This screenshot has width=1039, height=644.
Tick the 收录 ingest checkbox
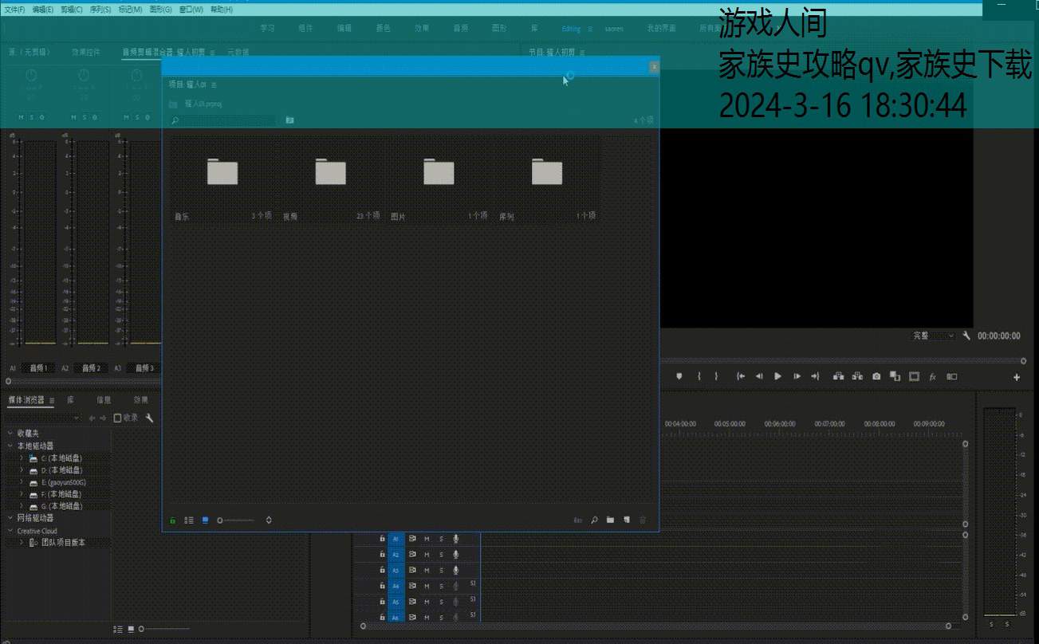coord(117,418)
